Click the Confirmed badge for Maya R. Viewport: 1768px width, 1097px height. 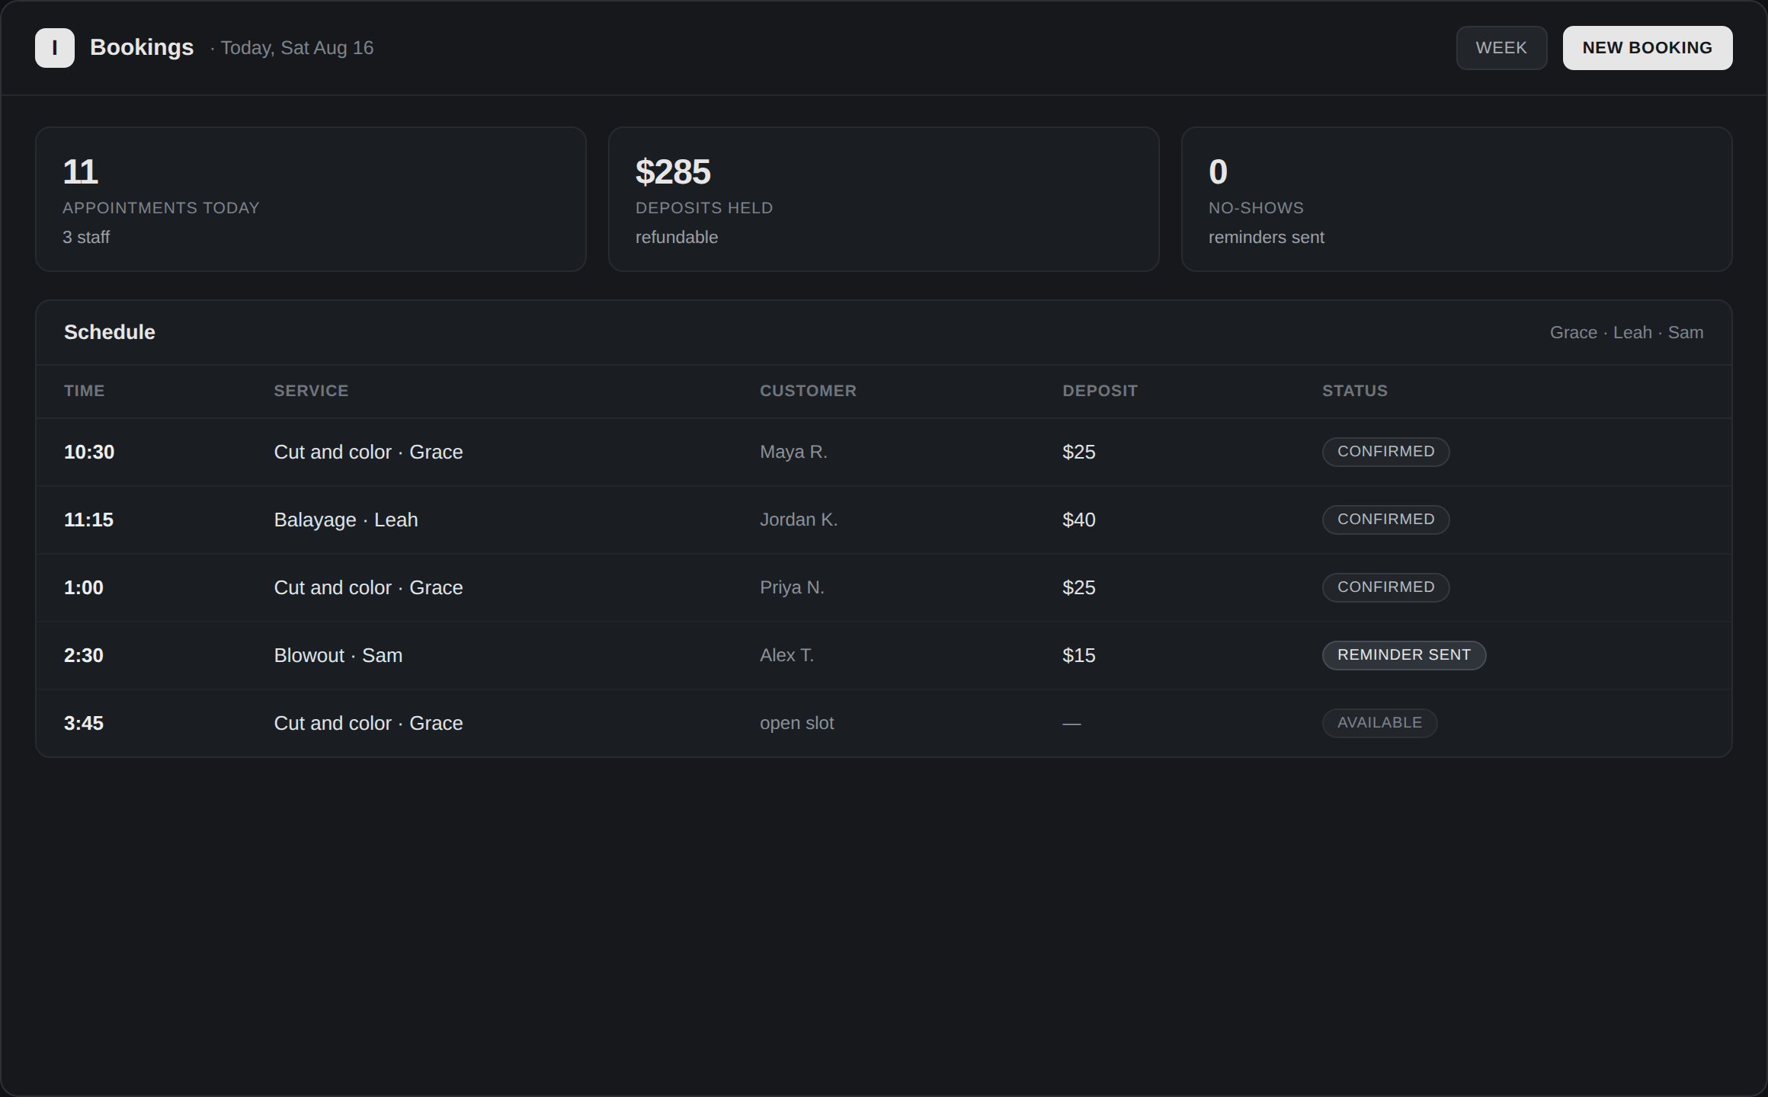[x=1386, y=452]
